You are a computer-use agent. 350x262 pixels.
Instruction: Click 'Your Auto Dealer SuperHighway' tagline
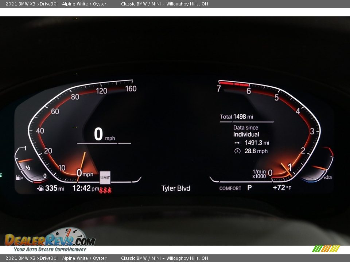pyautogui.click(x=50, y=250)
